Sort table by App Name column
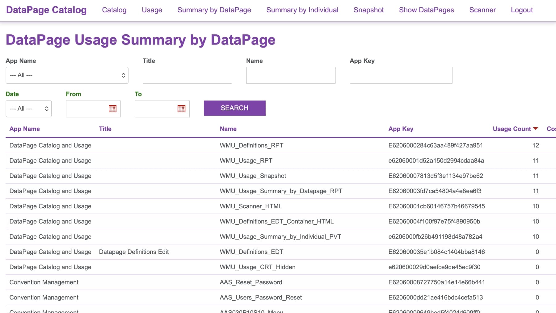556x313 pixels. (x=25, y=129)
